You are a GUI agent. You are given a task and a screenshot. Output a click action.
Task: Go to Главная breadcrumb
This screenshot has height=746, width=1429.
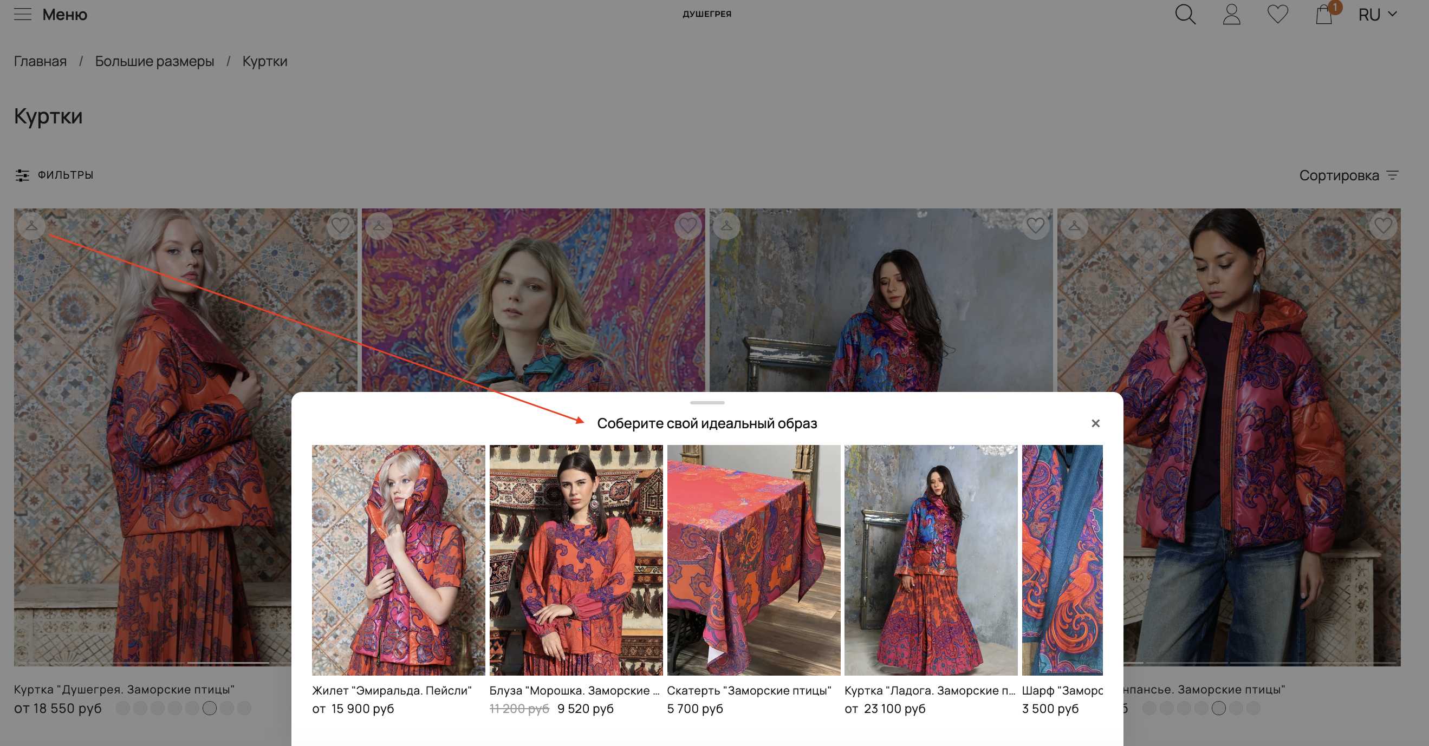(40, 61)
